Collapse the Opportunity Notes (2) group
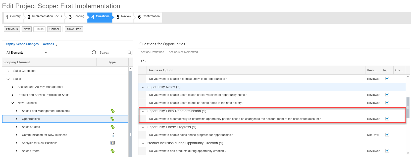Image resolution: width=411 pixels, height=157 pixels. [143, 87]
